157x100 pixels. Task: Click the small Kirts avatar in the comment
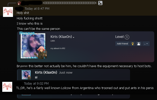26,75
